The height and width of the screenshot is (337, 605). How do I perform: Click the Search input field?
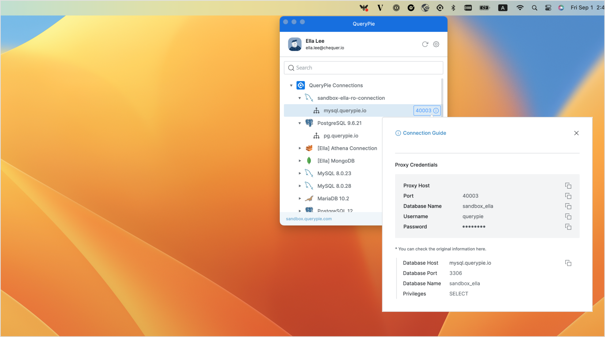[x=363, y=68]
